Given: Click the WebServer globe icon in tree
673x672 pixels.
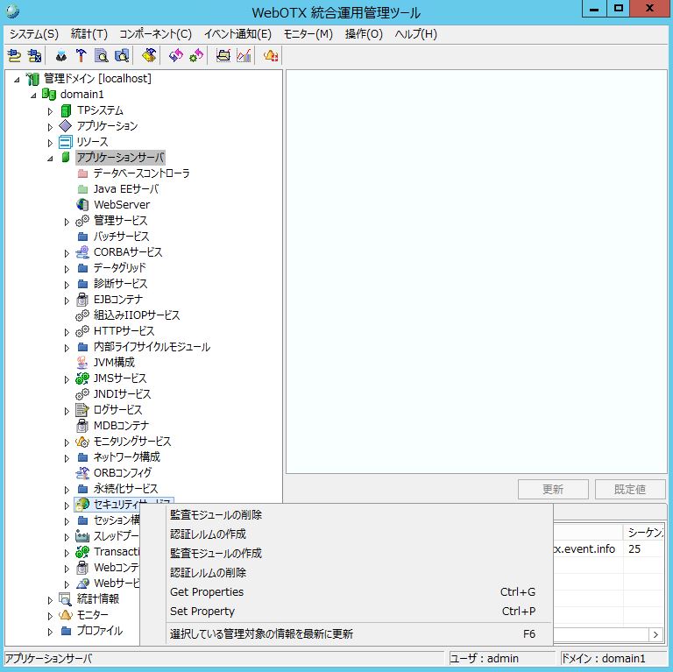Looking at the screenshot, I should point(82,205).
